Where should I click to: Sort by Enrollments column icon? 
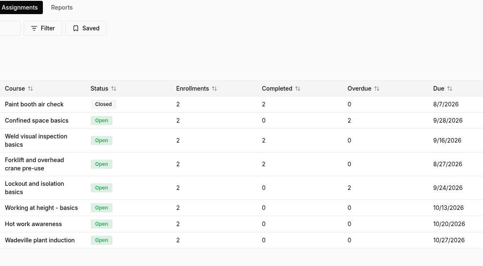214,89
